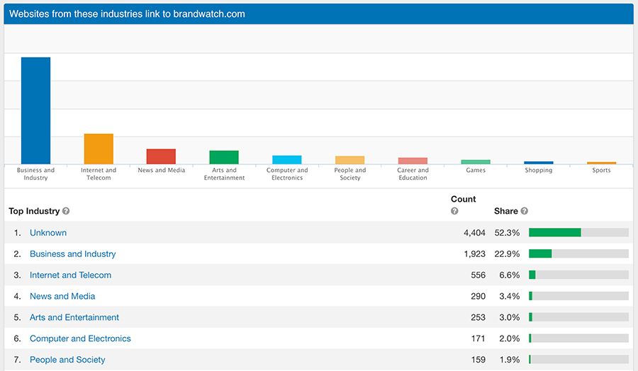Click the Career and Education chart bar

(413, 161)
